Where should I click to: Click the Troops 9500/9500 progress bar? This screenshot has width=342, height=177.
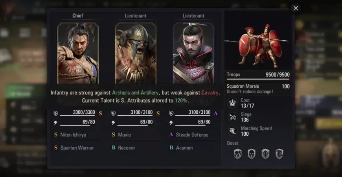click(x=258, y=79)
